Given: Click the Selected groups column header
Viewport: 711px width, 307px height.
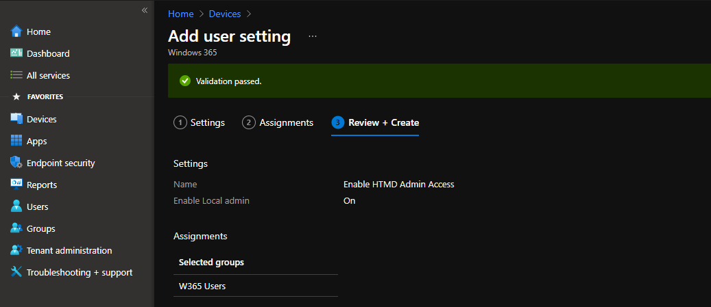Looking at the screenshot, I should click(x=211, y=263).
